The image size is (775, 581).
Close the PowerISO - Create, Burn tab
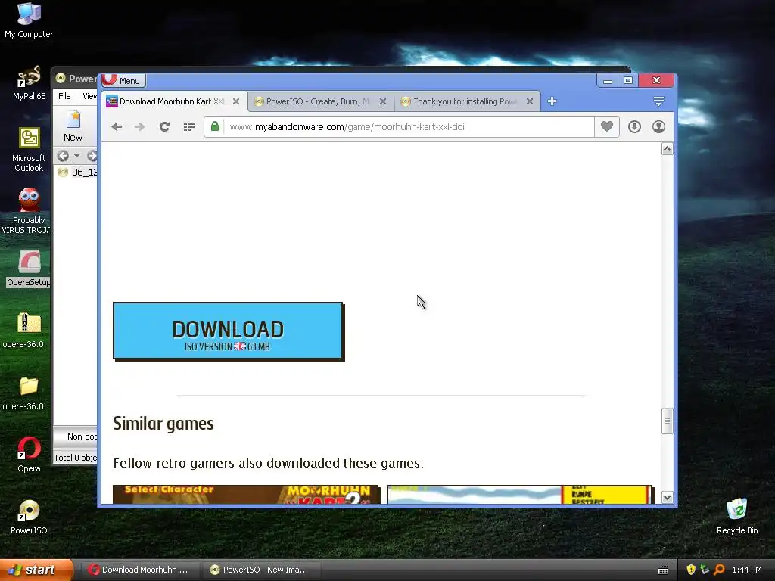tap(382, 101)
